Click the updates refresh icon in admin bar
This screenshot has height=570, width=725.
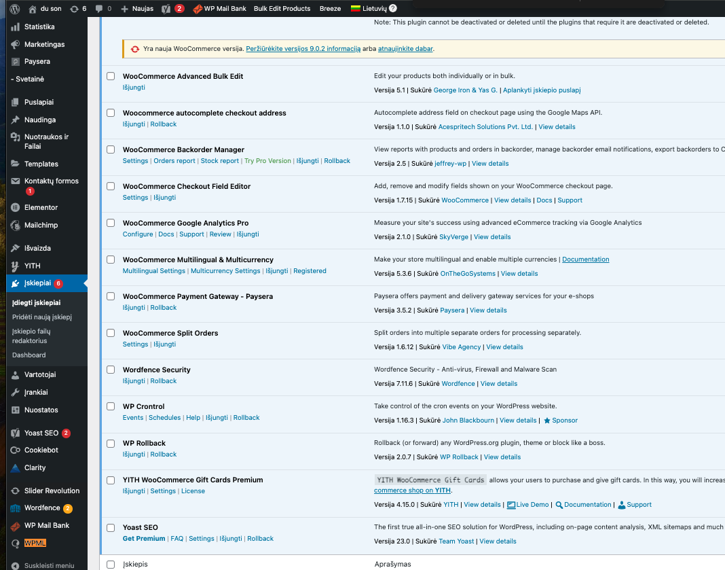(74, 9)
